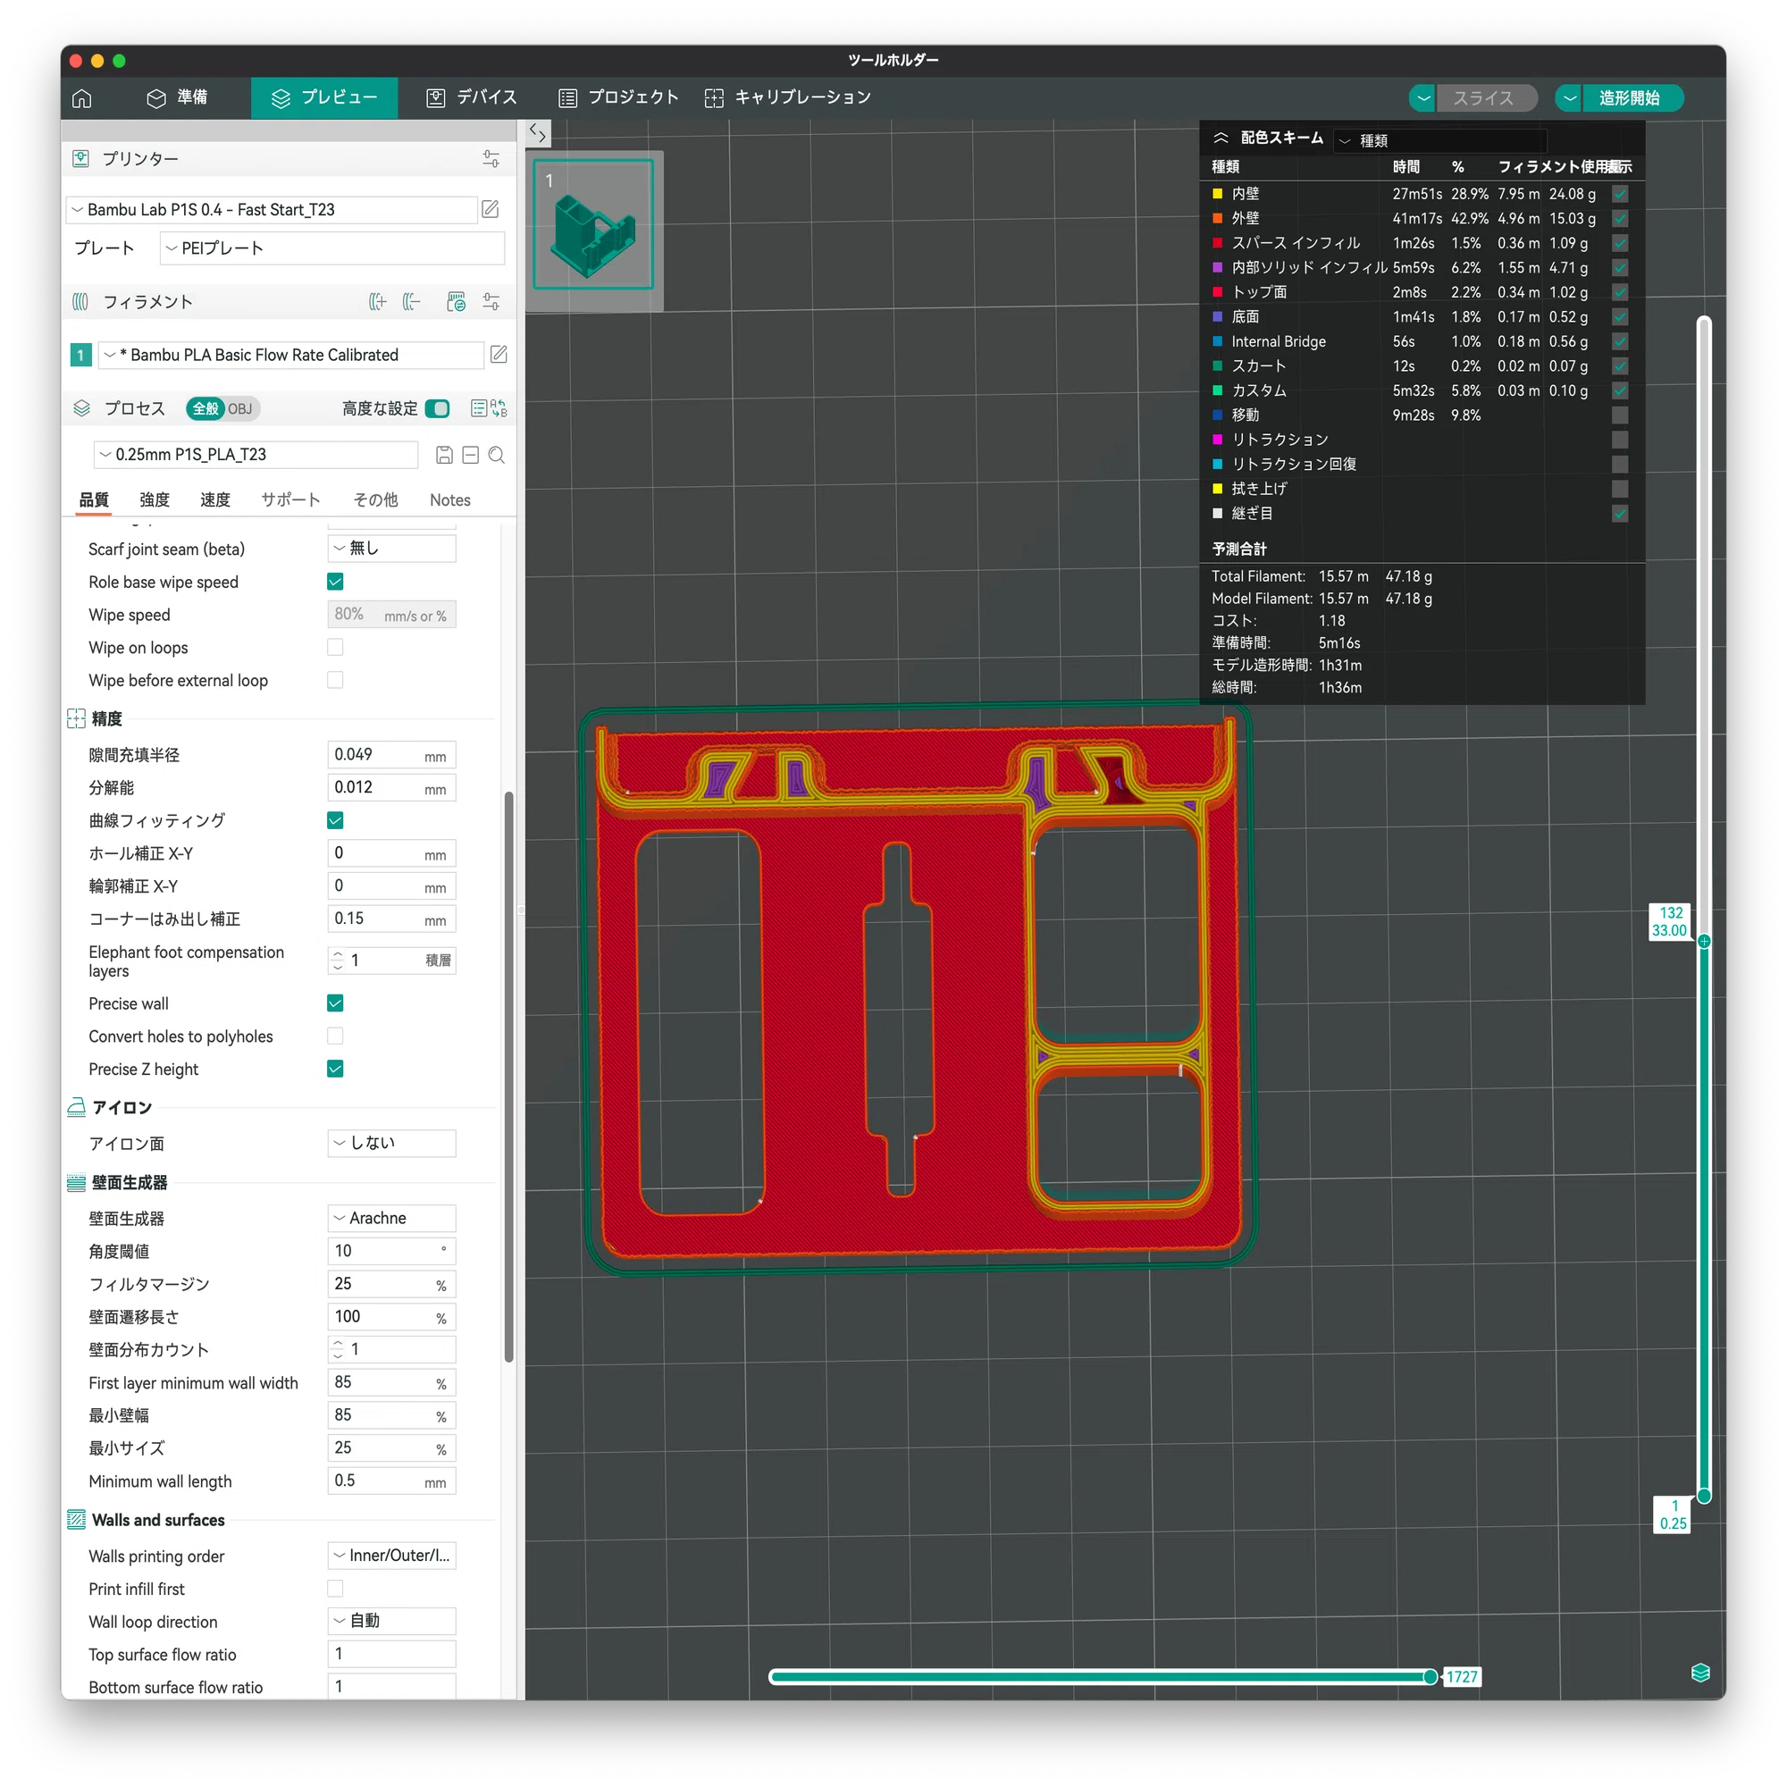Click the Slice (スライス) button
The image size is (1787, 1787).
1488,98
